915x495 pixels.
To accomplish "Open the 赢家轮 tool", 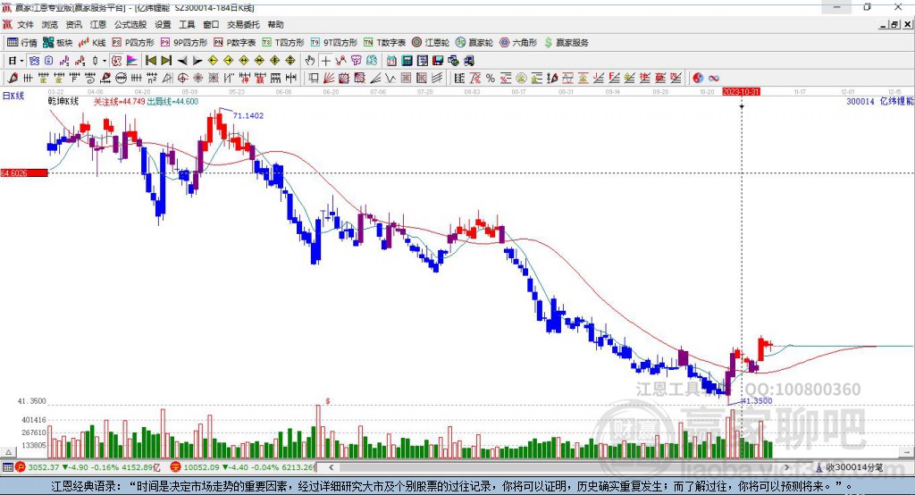I will (474, 43).
